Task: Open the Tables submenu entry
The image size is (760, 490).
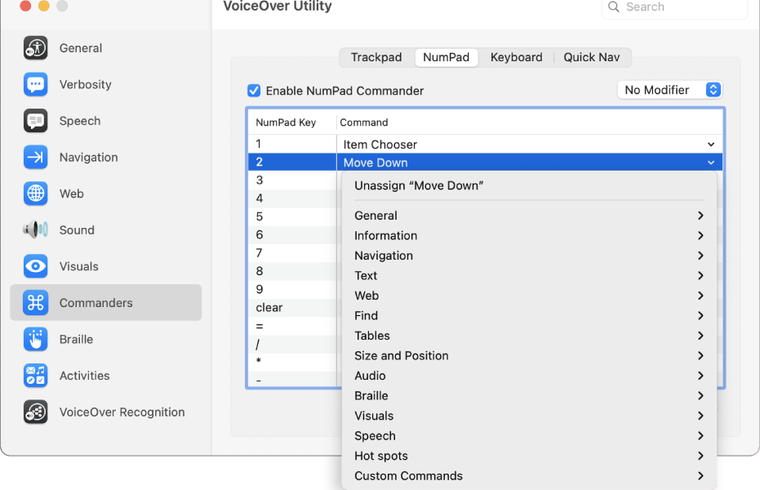Action: tap(529, 336)
